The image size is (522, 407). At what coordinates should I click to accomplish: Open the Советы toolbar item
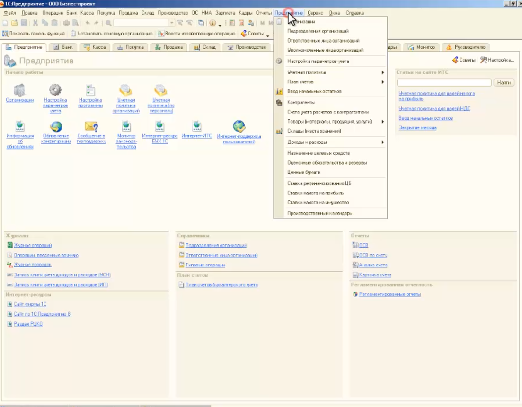click(x=252, y=34)
